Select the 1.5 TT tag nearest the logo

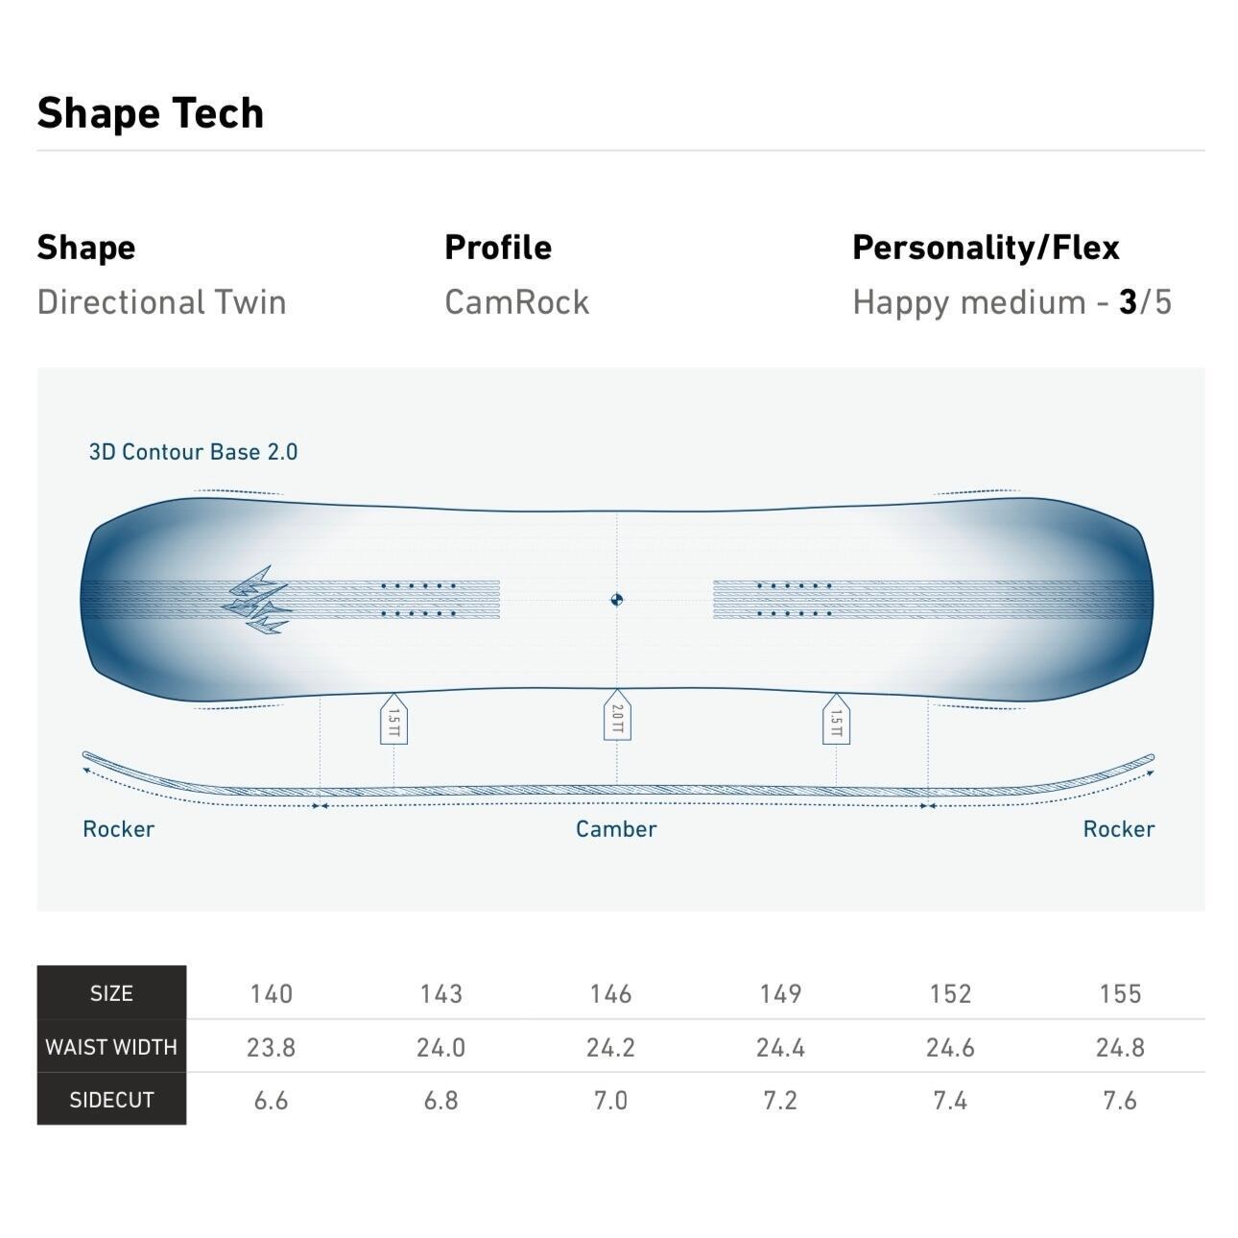click(x=393, y=720)
